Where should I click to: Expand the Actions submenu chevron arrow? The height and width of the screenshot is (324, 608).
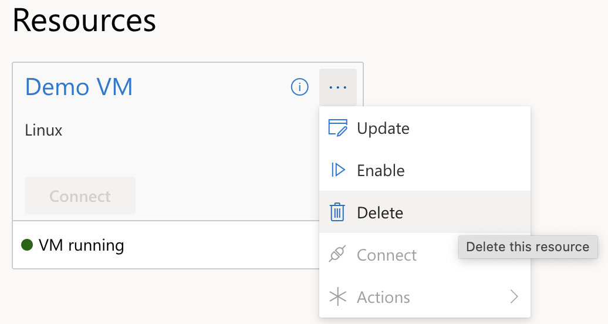coord(514,297)
